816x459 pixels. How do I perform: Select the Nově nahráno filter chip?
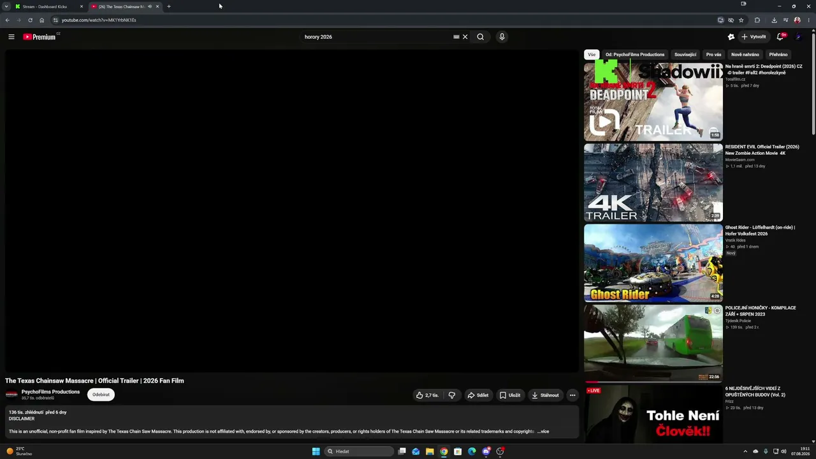click(x=745, y=54)
